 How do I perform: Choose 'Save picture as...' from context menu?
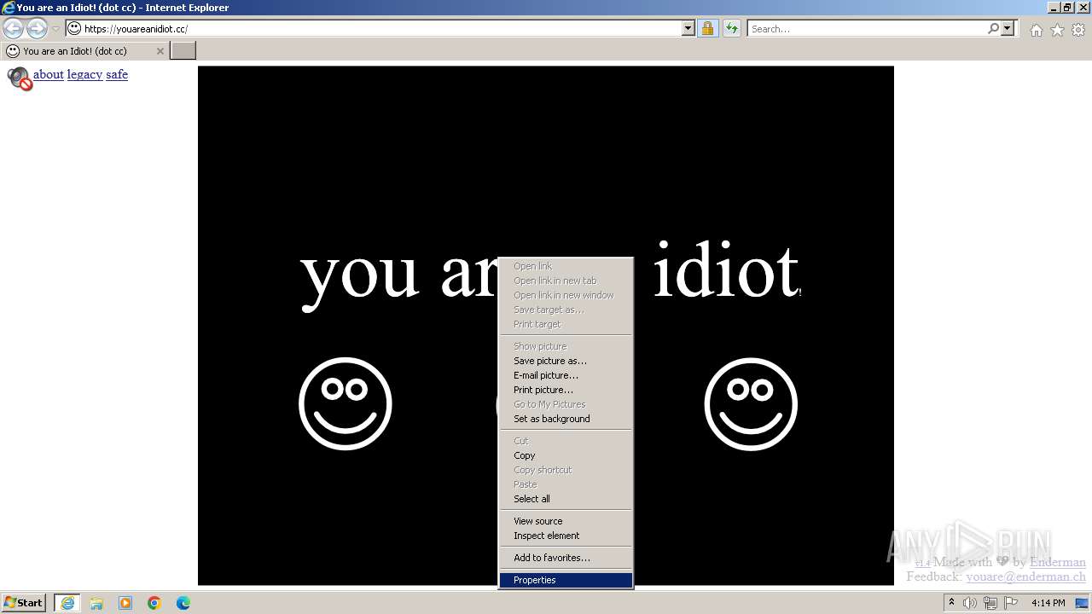pos(566,361)
